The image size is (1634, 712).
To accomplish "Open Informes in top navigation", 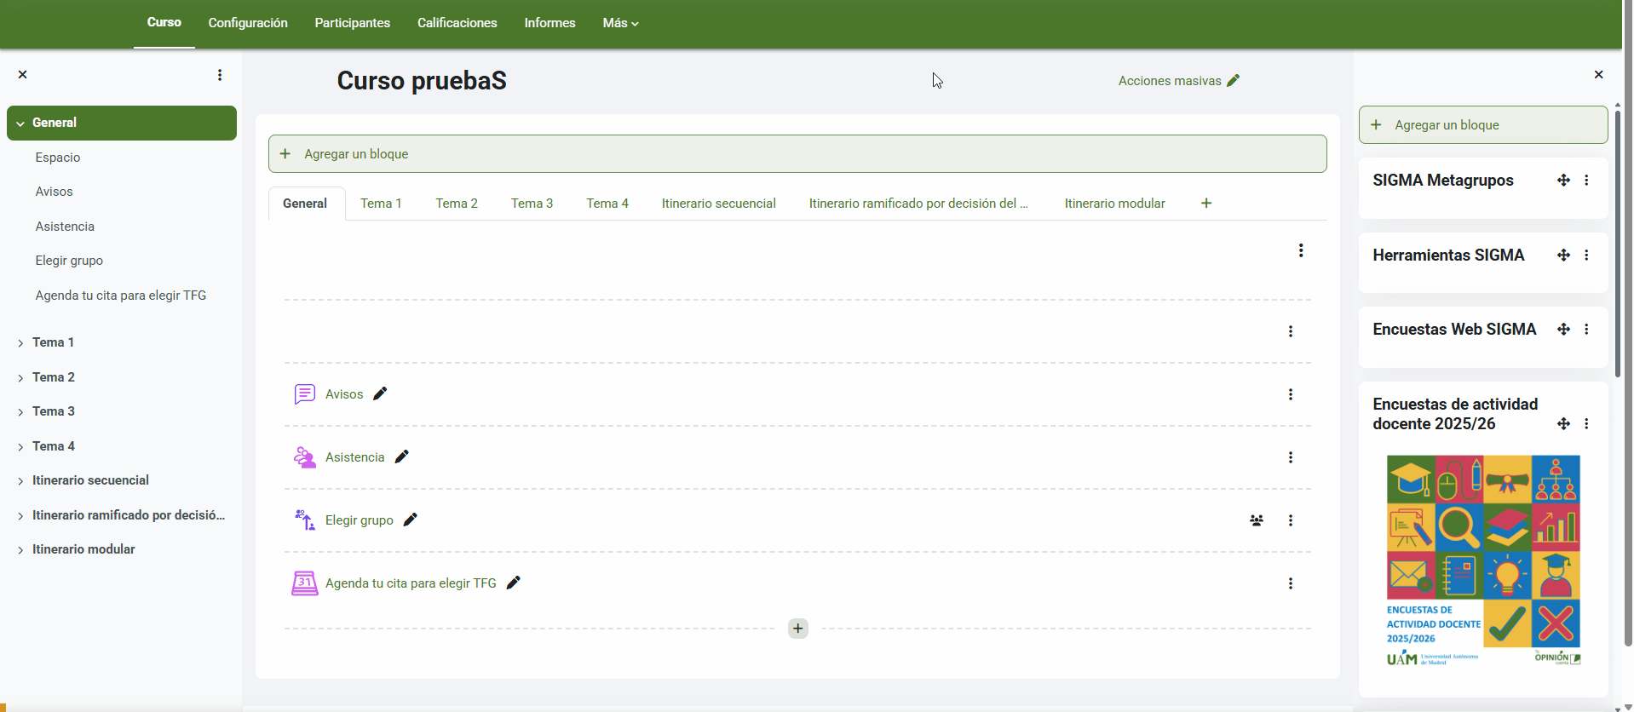I will (x=550, y=23).
